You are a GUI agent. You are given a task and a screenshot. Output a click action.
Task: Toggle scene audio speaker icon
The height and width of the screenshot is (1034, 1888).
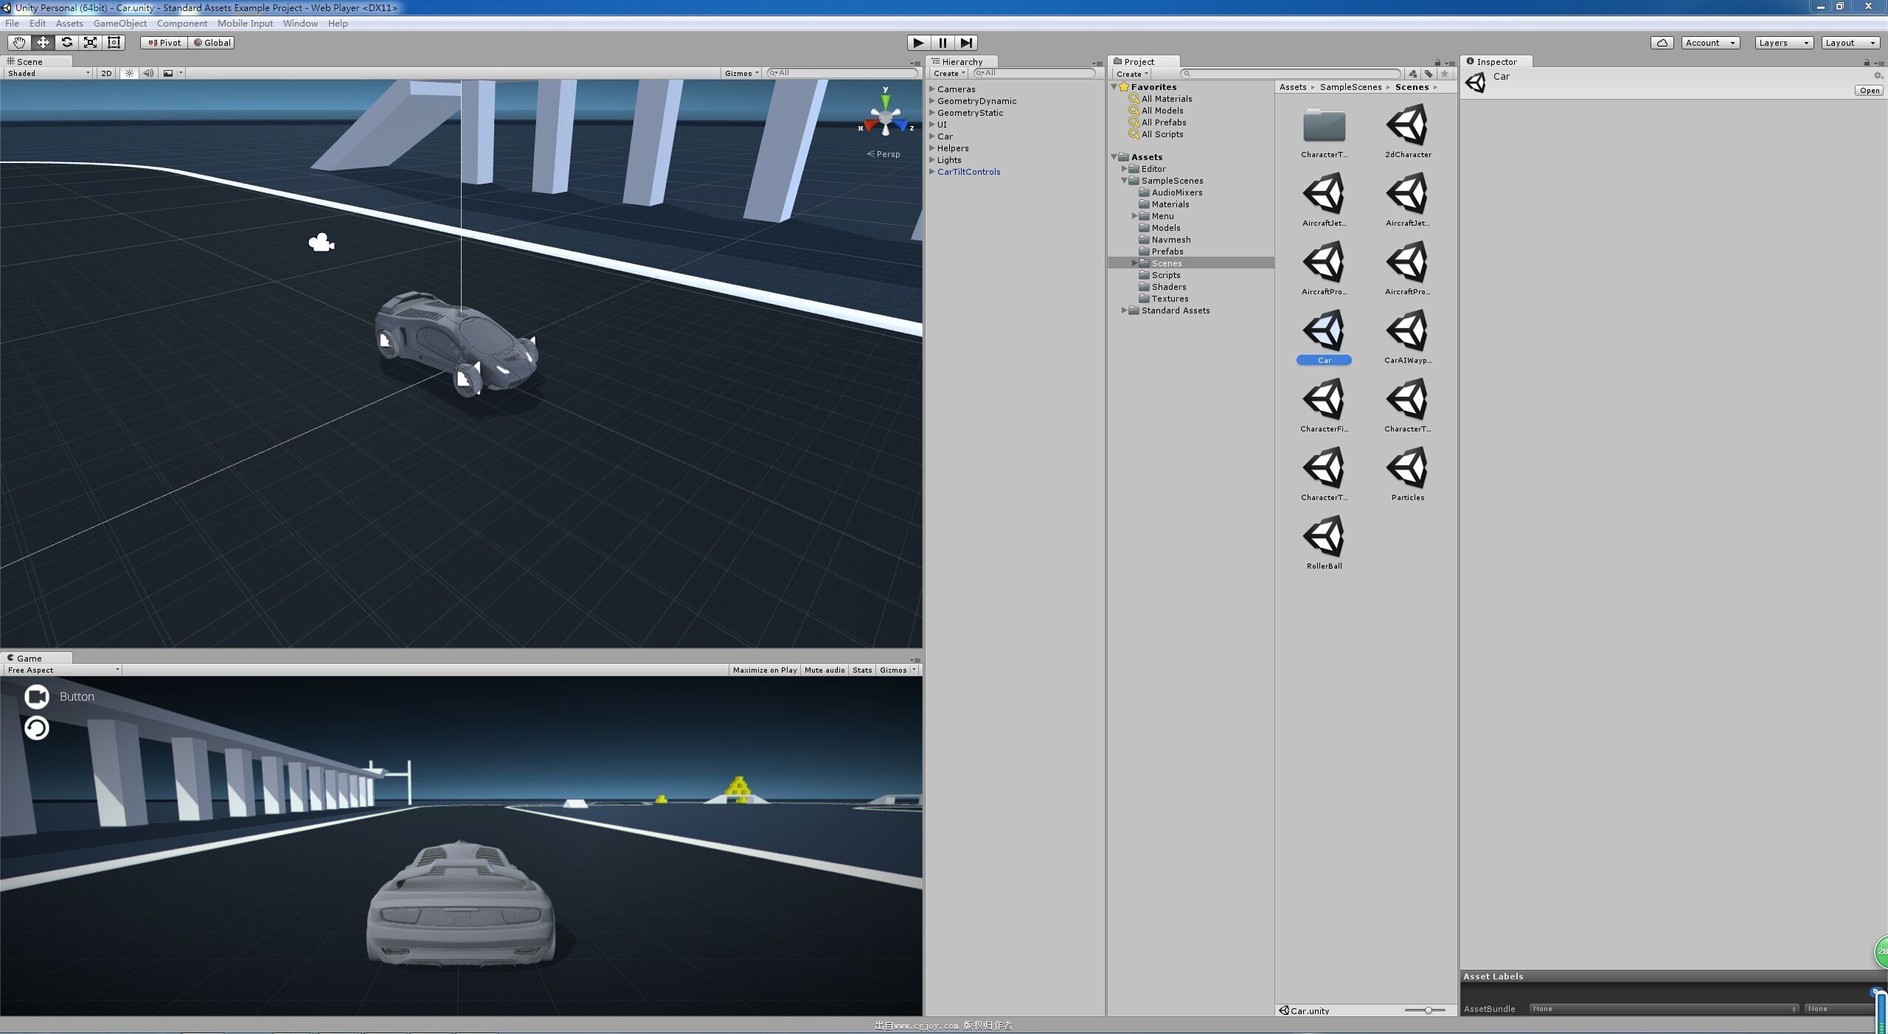148,73
